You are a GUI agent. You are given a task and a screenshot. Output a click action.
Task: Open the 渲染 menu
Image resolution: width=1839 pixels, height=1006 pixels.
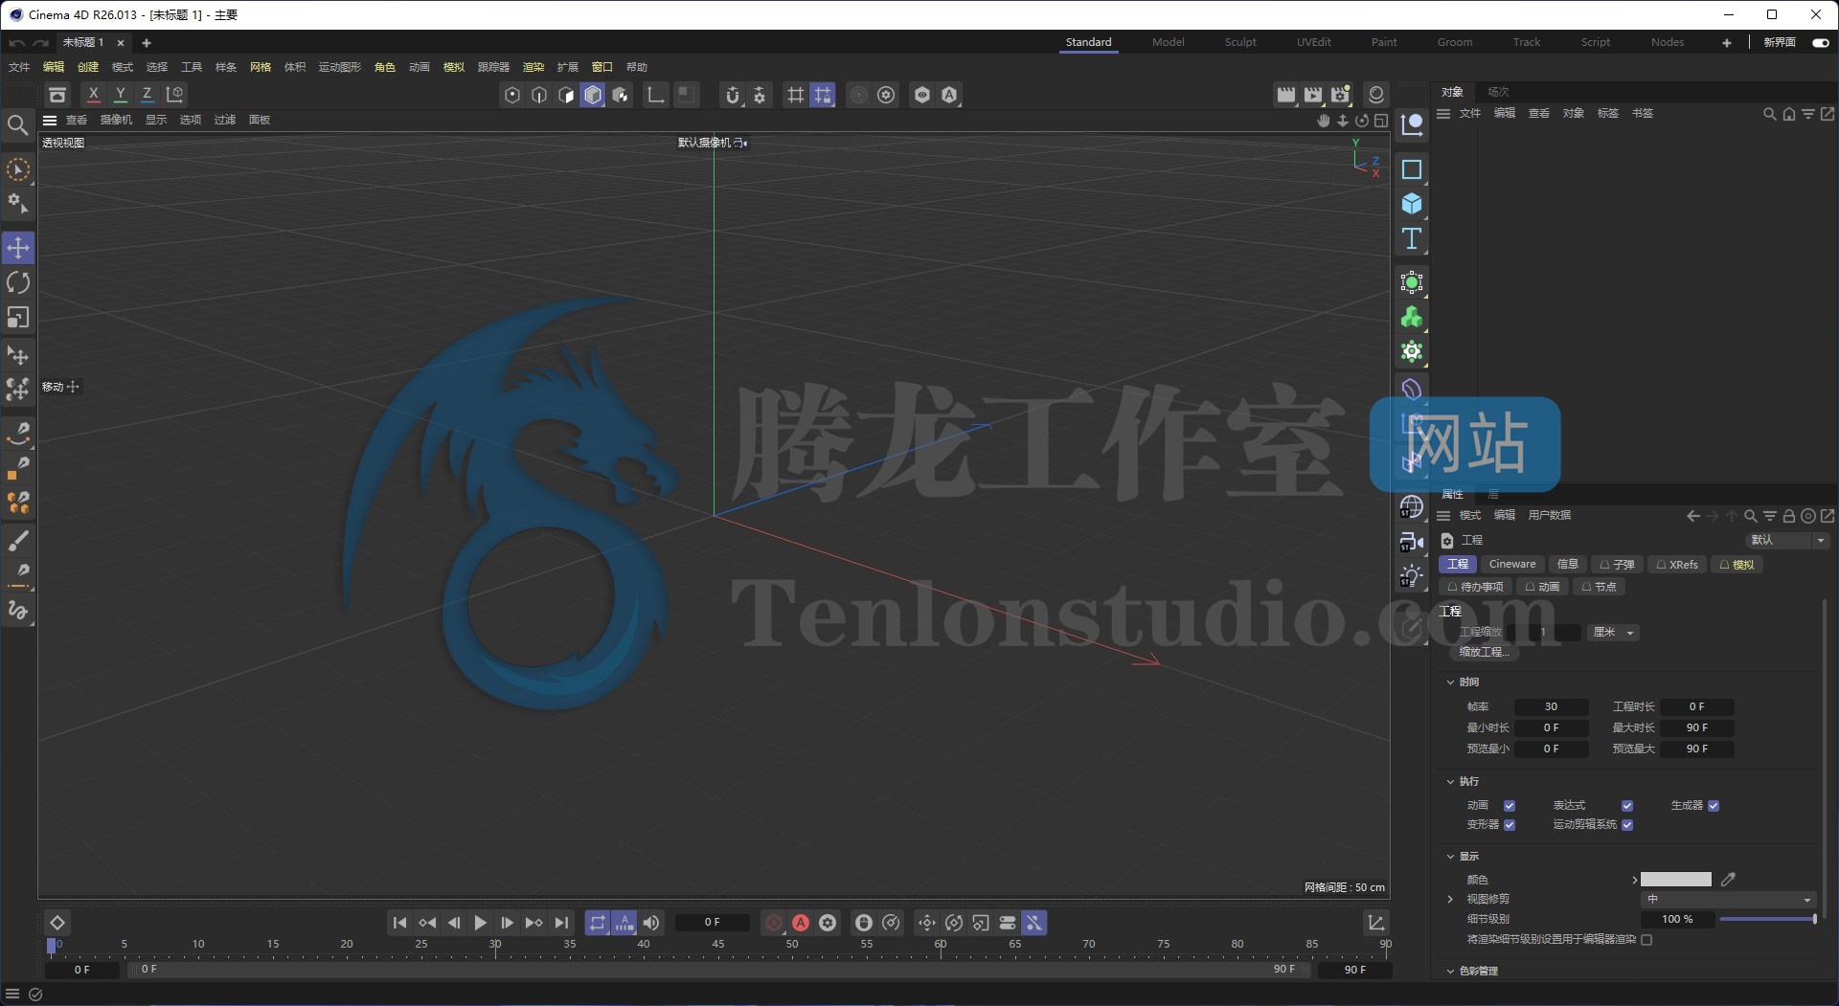534,67
